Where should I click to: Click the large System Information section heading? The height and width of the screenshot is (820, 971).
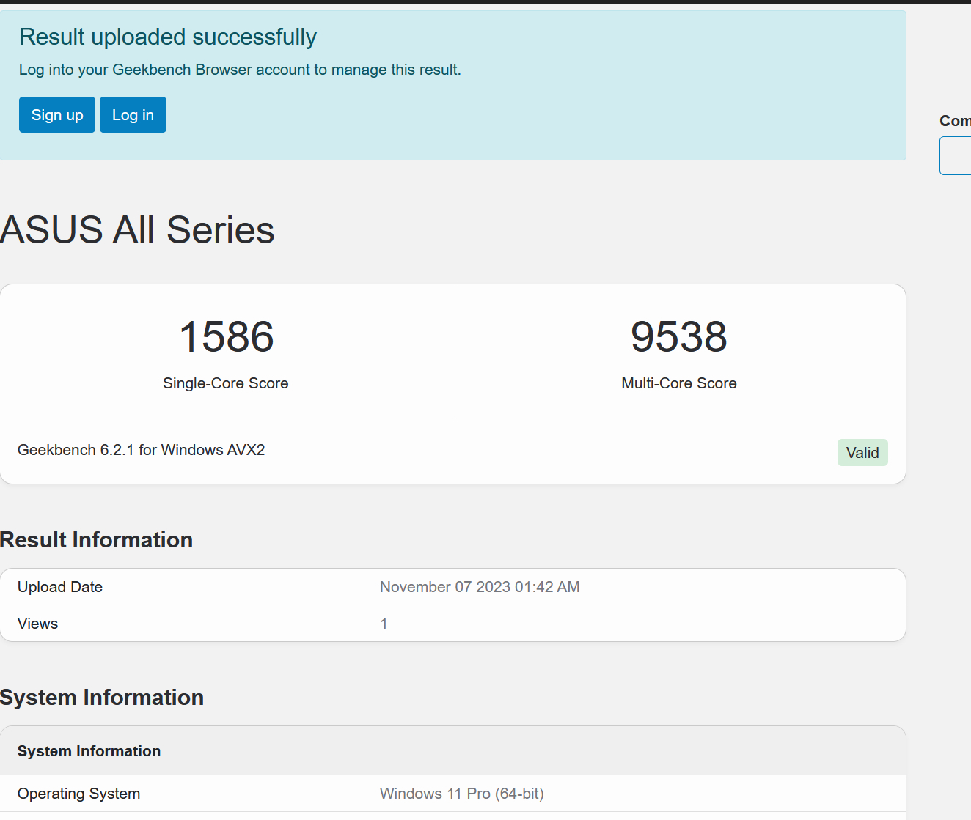(x=102, y=698)
